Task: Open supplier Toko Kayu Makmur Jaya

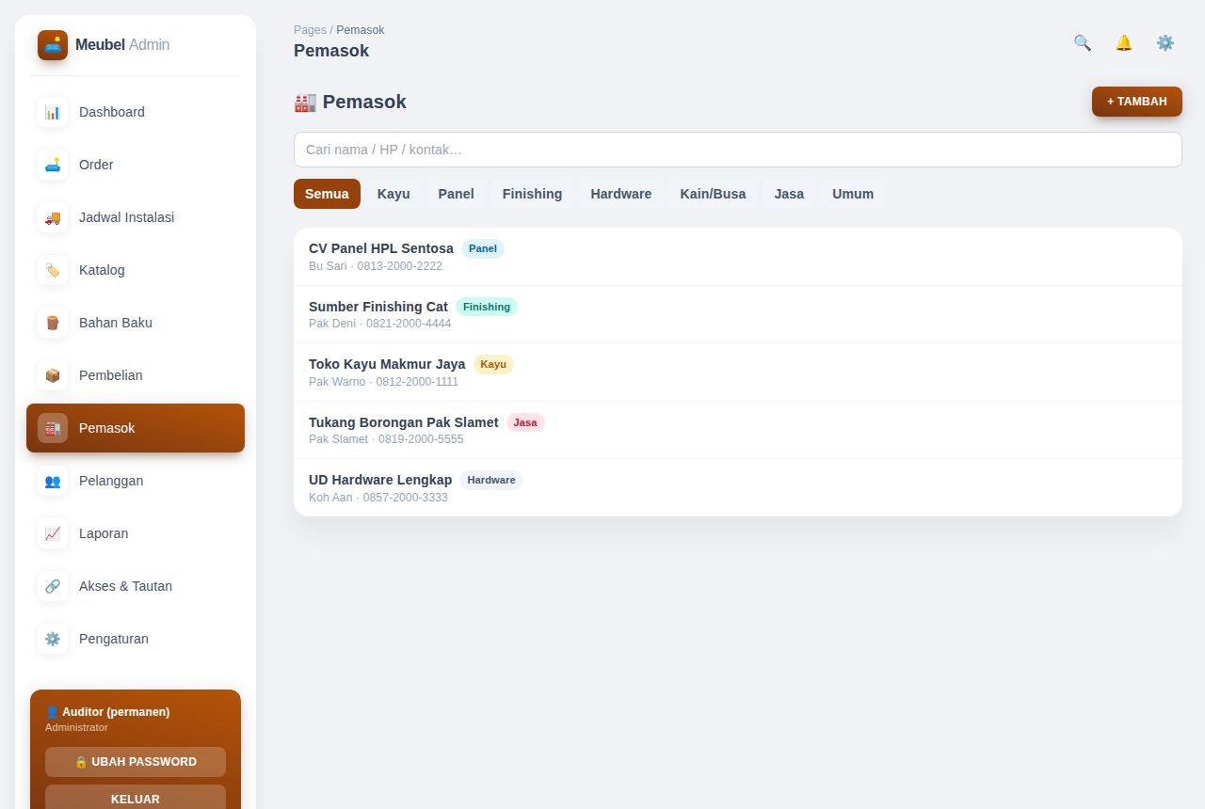Action: click(x=738, y=373)
